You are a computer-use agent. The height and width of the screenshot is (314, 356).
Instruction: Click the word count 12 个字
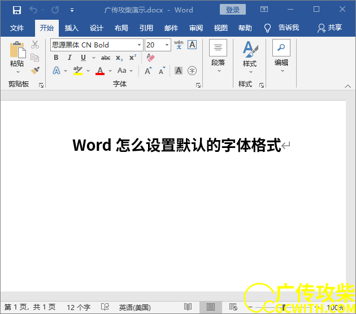[x=79, y=307]
